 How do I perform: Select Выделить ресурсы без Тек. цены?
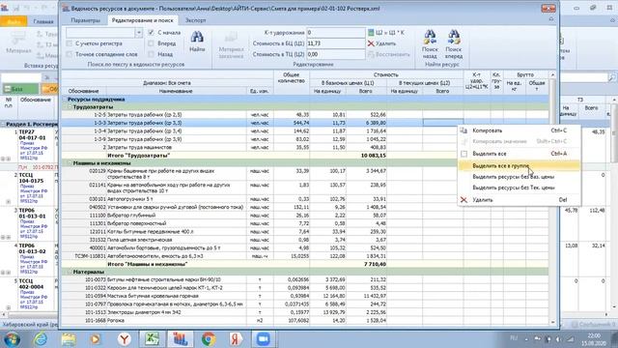tap(519, 188)
